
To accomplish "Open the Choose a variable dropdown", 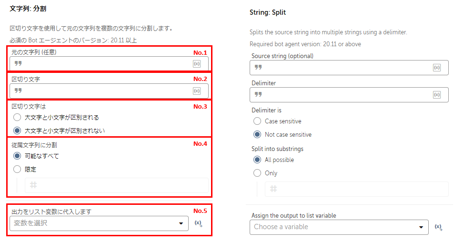I will pos(339,227).
